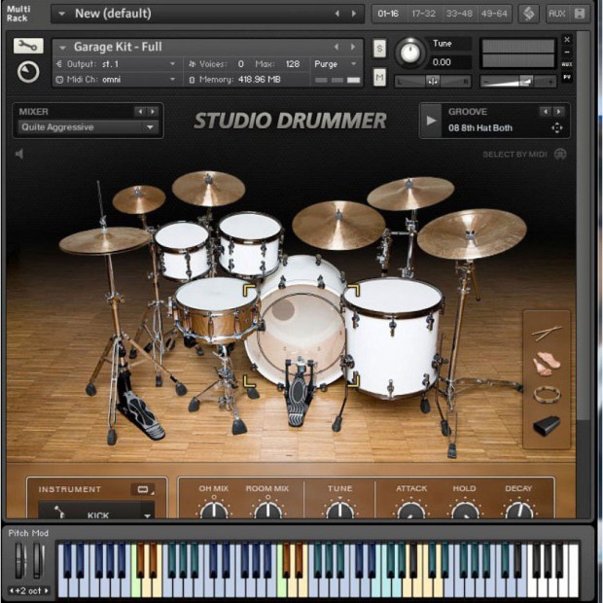This screenshot has height=603, width=603.
Task: Load the previous instrument with the Garage Kit left arrow
Action: [x=337, y=47]
